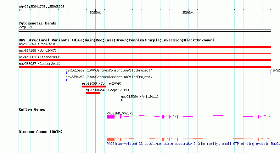Click the nsv829203 (Park2010) label
This screenshot has width=280, height=153.
click(x=38, y=44)
